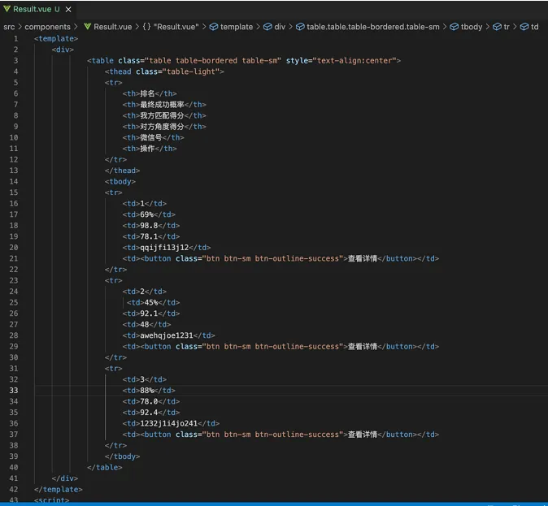Open the td breadcrumb segment
Screen dimensions: 548x506
tap(535, 27)
